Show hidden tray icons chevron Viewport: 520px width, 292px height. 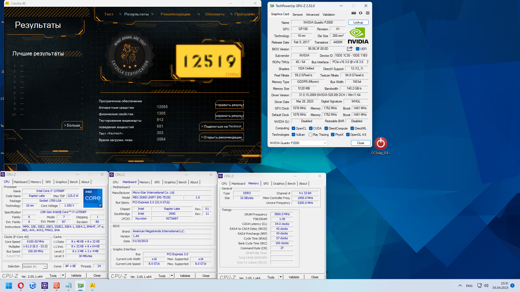tap(460, 286)
